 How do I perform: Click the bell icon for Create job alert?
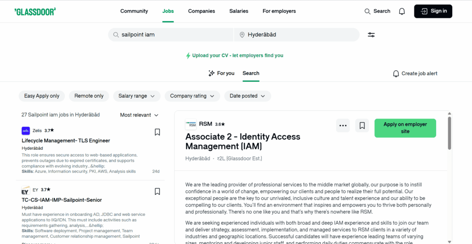tap(396, 74)
